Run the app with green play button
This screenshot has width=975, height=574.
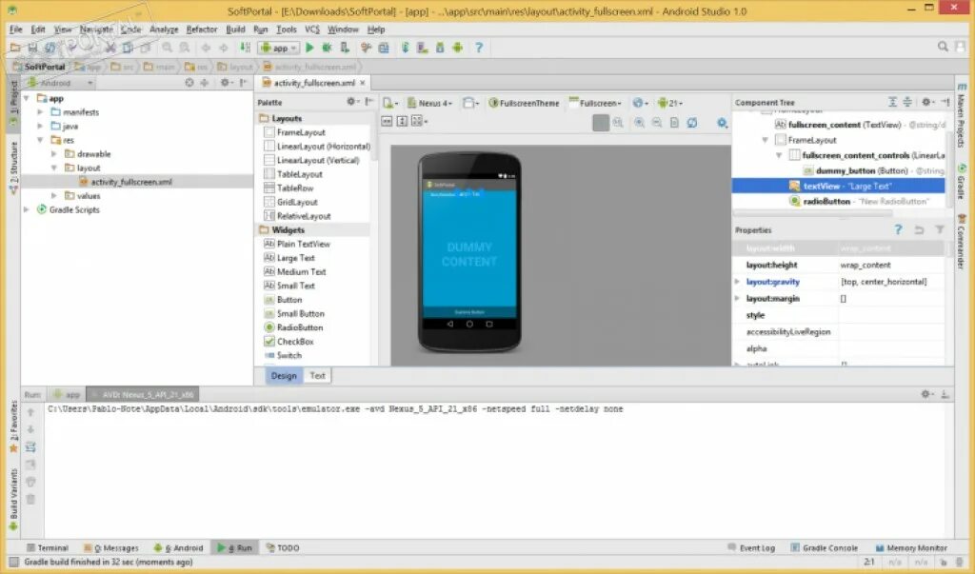(309, 48)
